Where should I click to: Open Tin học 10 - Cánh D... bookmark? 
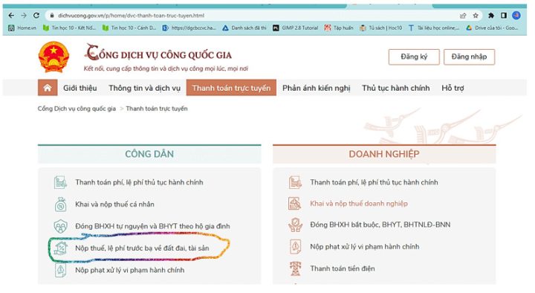(x=129, y=28)
